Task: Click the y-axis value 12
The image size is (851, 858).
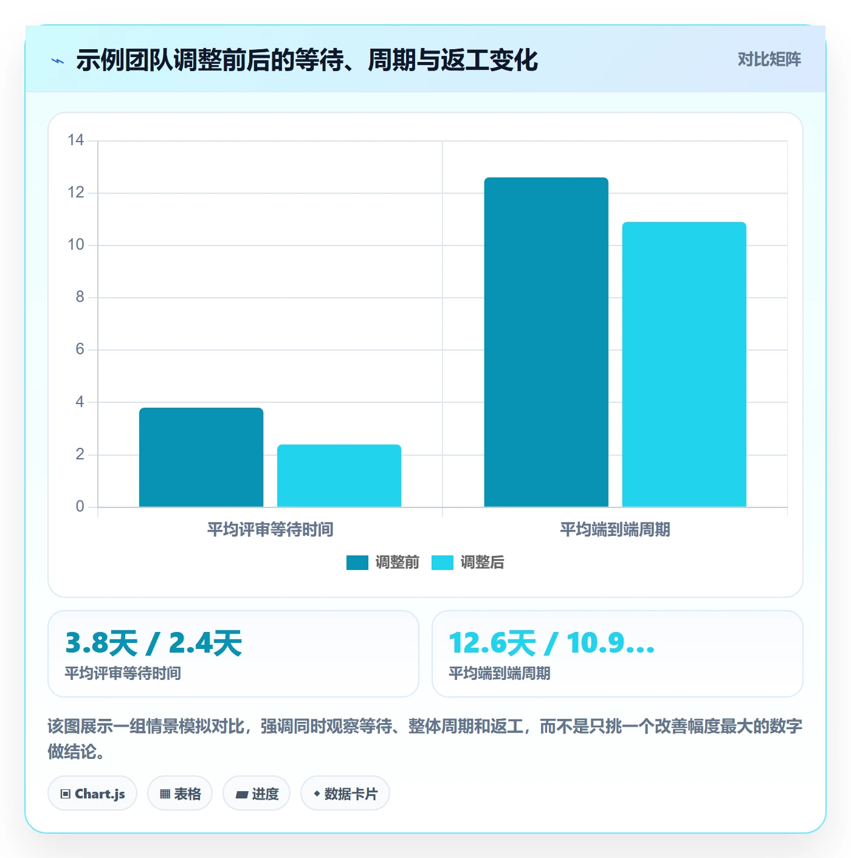Action: coord(76,193)
